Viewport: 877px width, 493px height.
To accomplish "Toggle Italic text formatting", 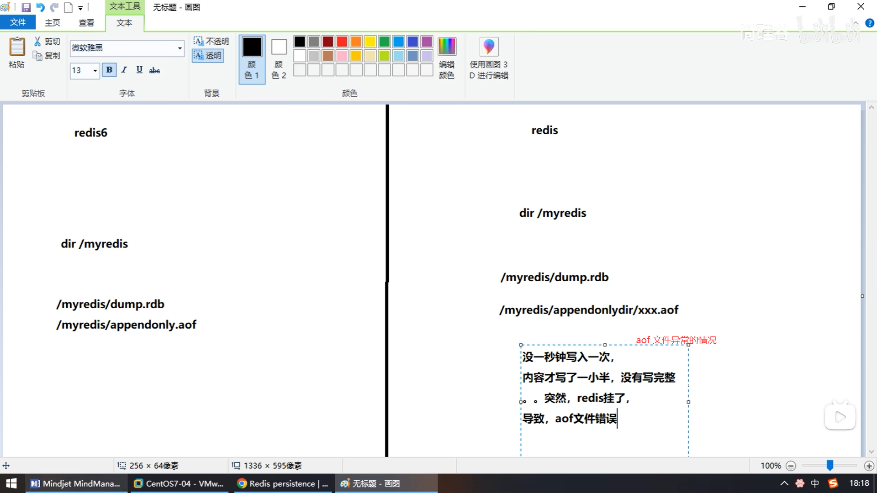I will tap(124, 70).
